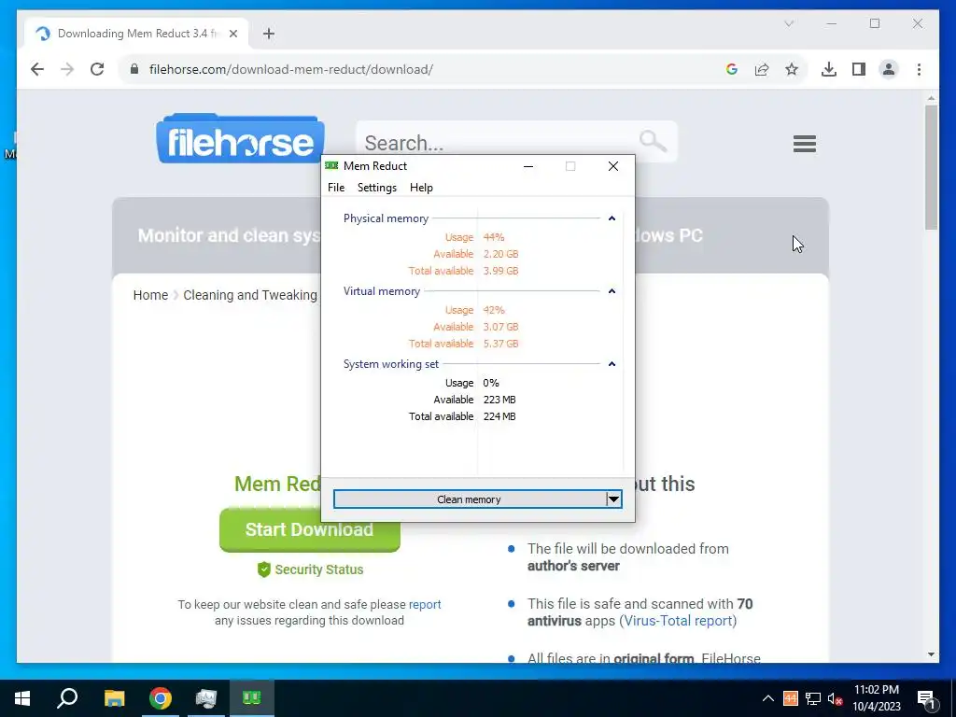Open the Windows Start menu

point(22,698)
